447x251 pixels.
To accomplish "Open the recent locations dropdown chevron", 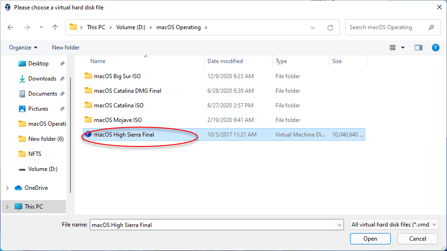I will [x=41, y=27].
